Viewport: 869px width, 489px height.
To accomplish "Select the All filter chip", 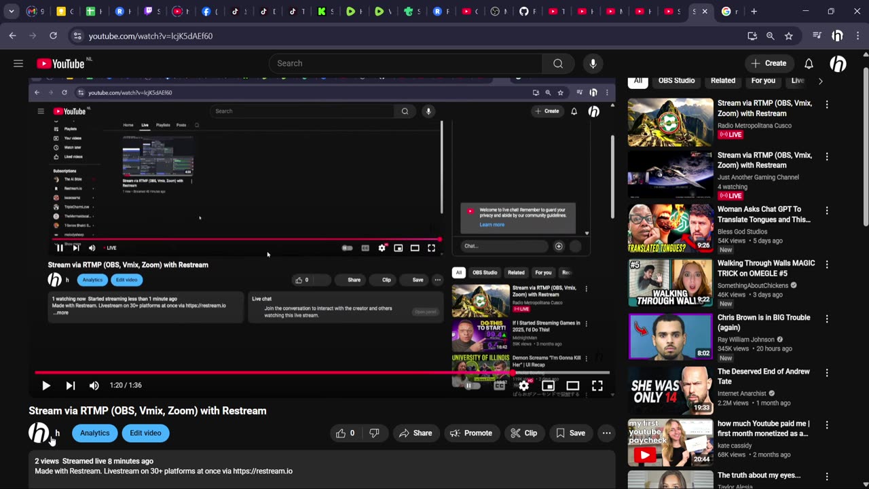I will click(x=637, y=80).
